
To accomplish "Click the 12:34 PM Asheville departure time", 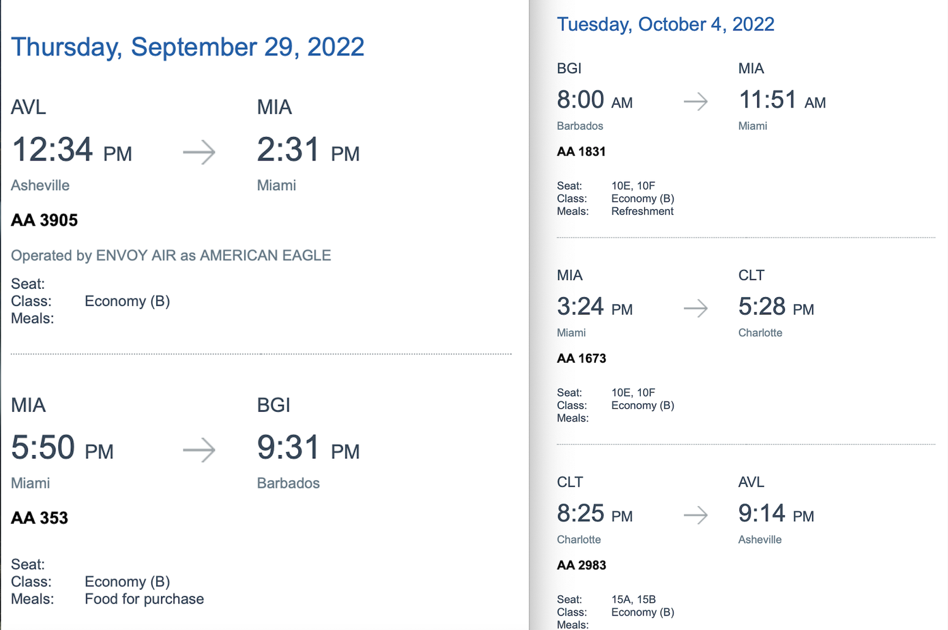I will pos(71,150).
